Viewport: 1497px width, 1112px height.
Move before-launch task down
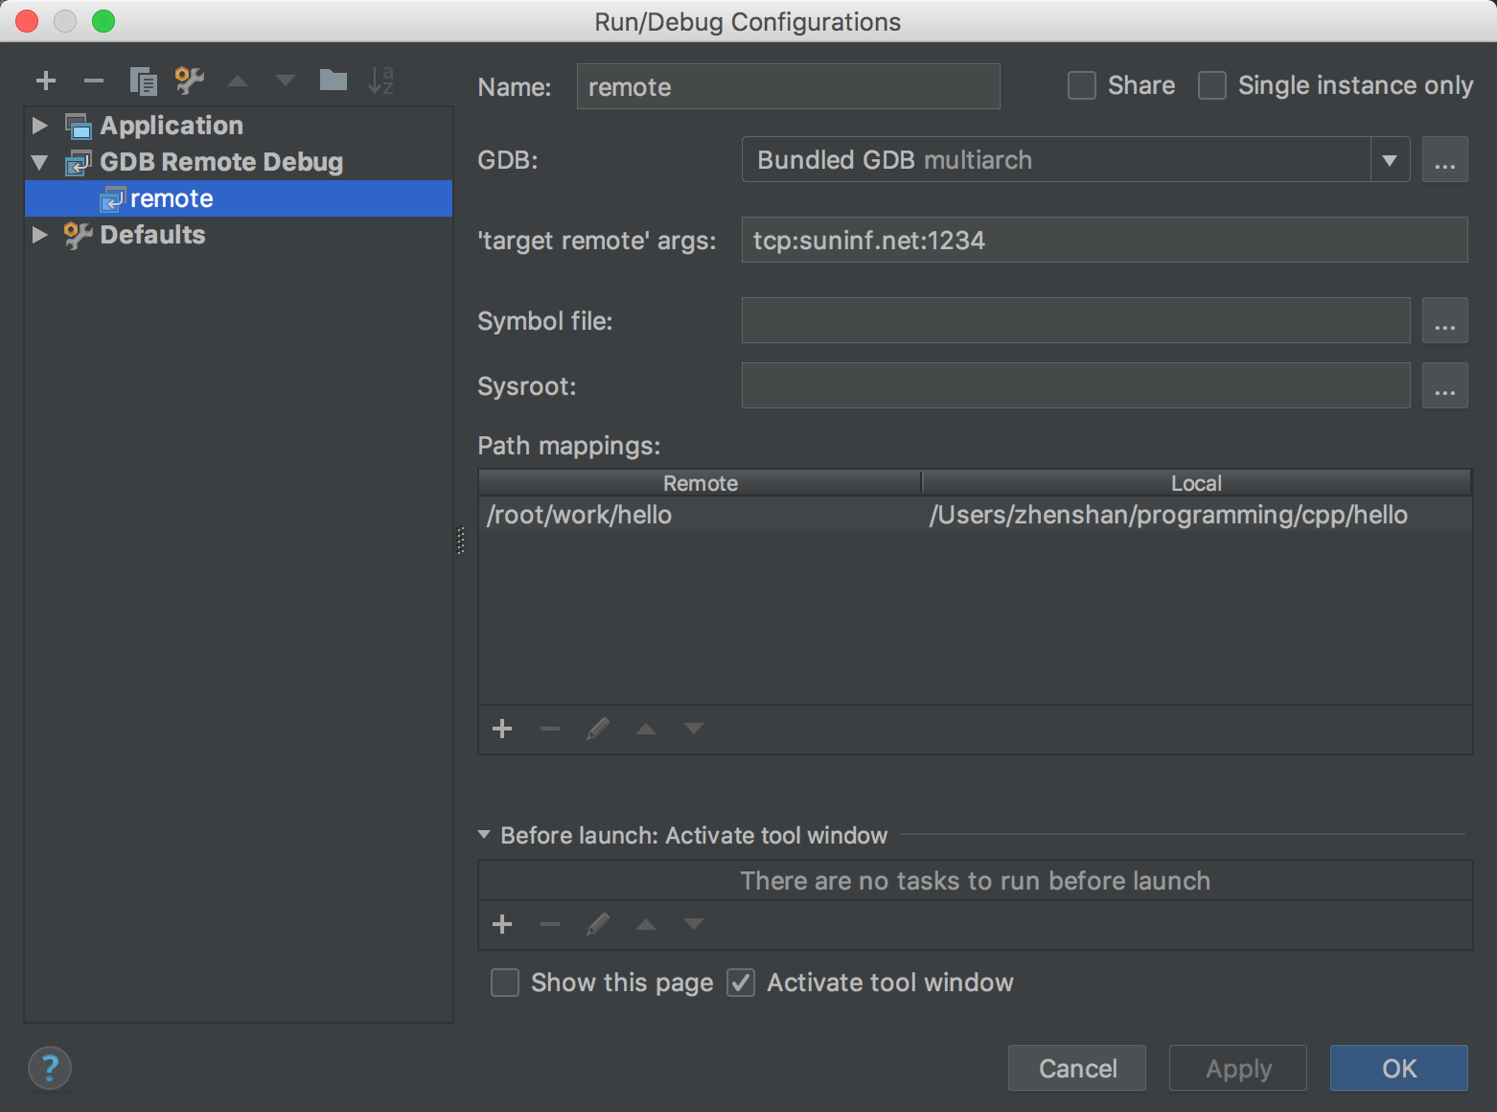pyautogui.click(x=694, y=924)
